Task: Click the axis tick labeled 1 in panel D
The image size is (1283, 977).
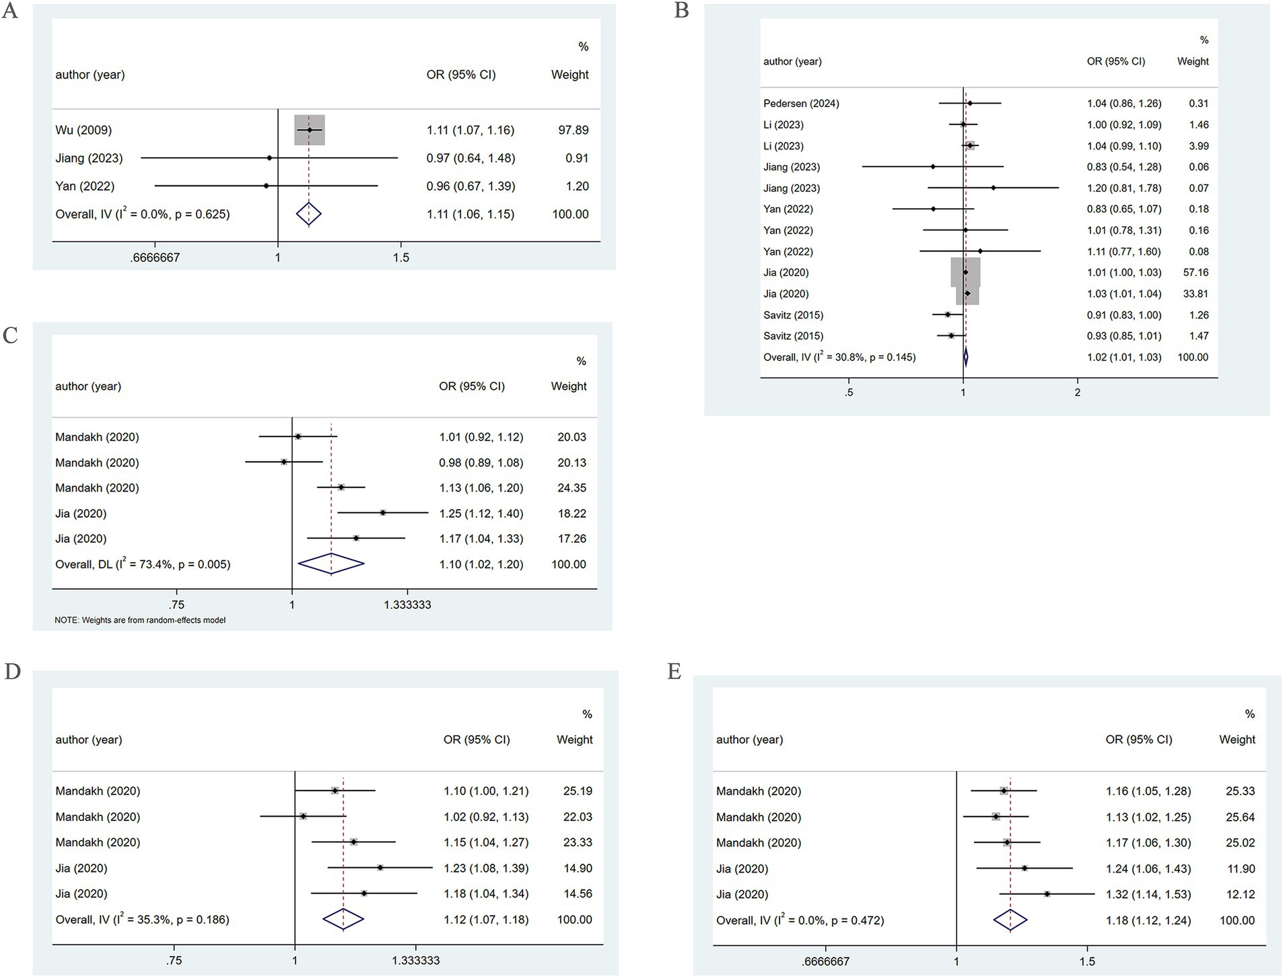Action: point(296,961)
